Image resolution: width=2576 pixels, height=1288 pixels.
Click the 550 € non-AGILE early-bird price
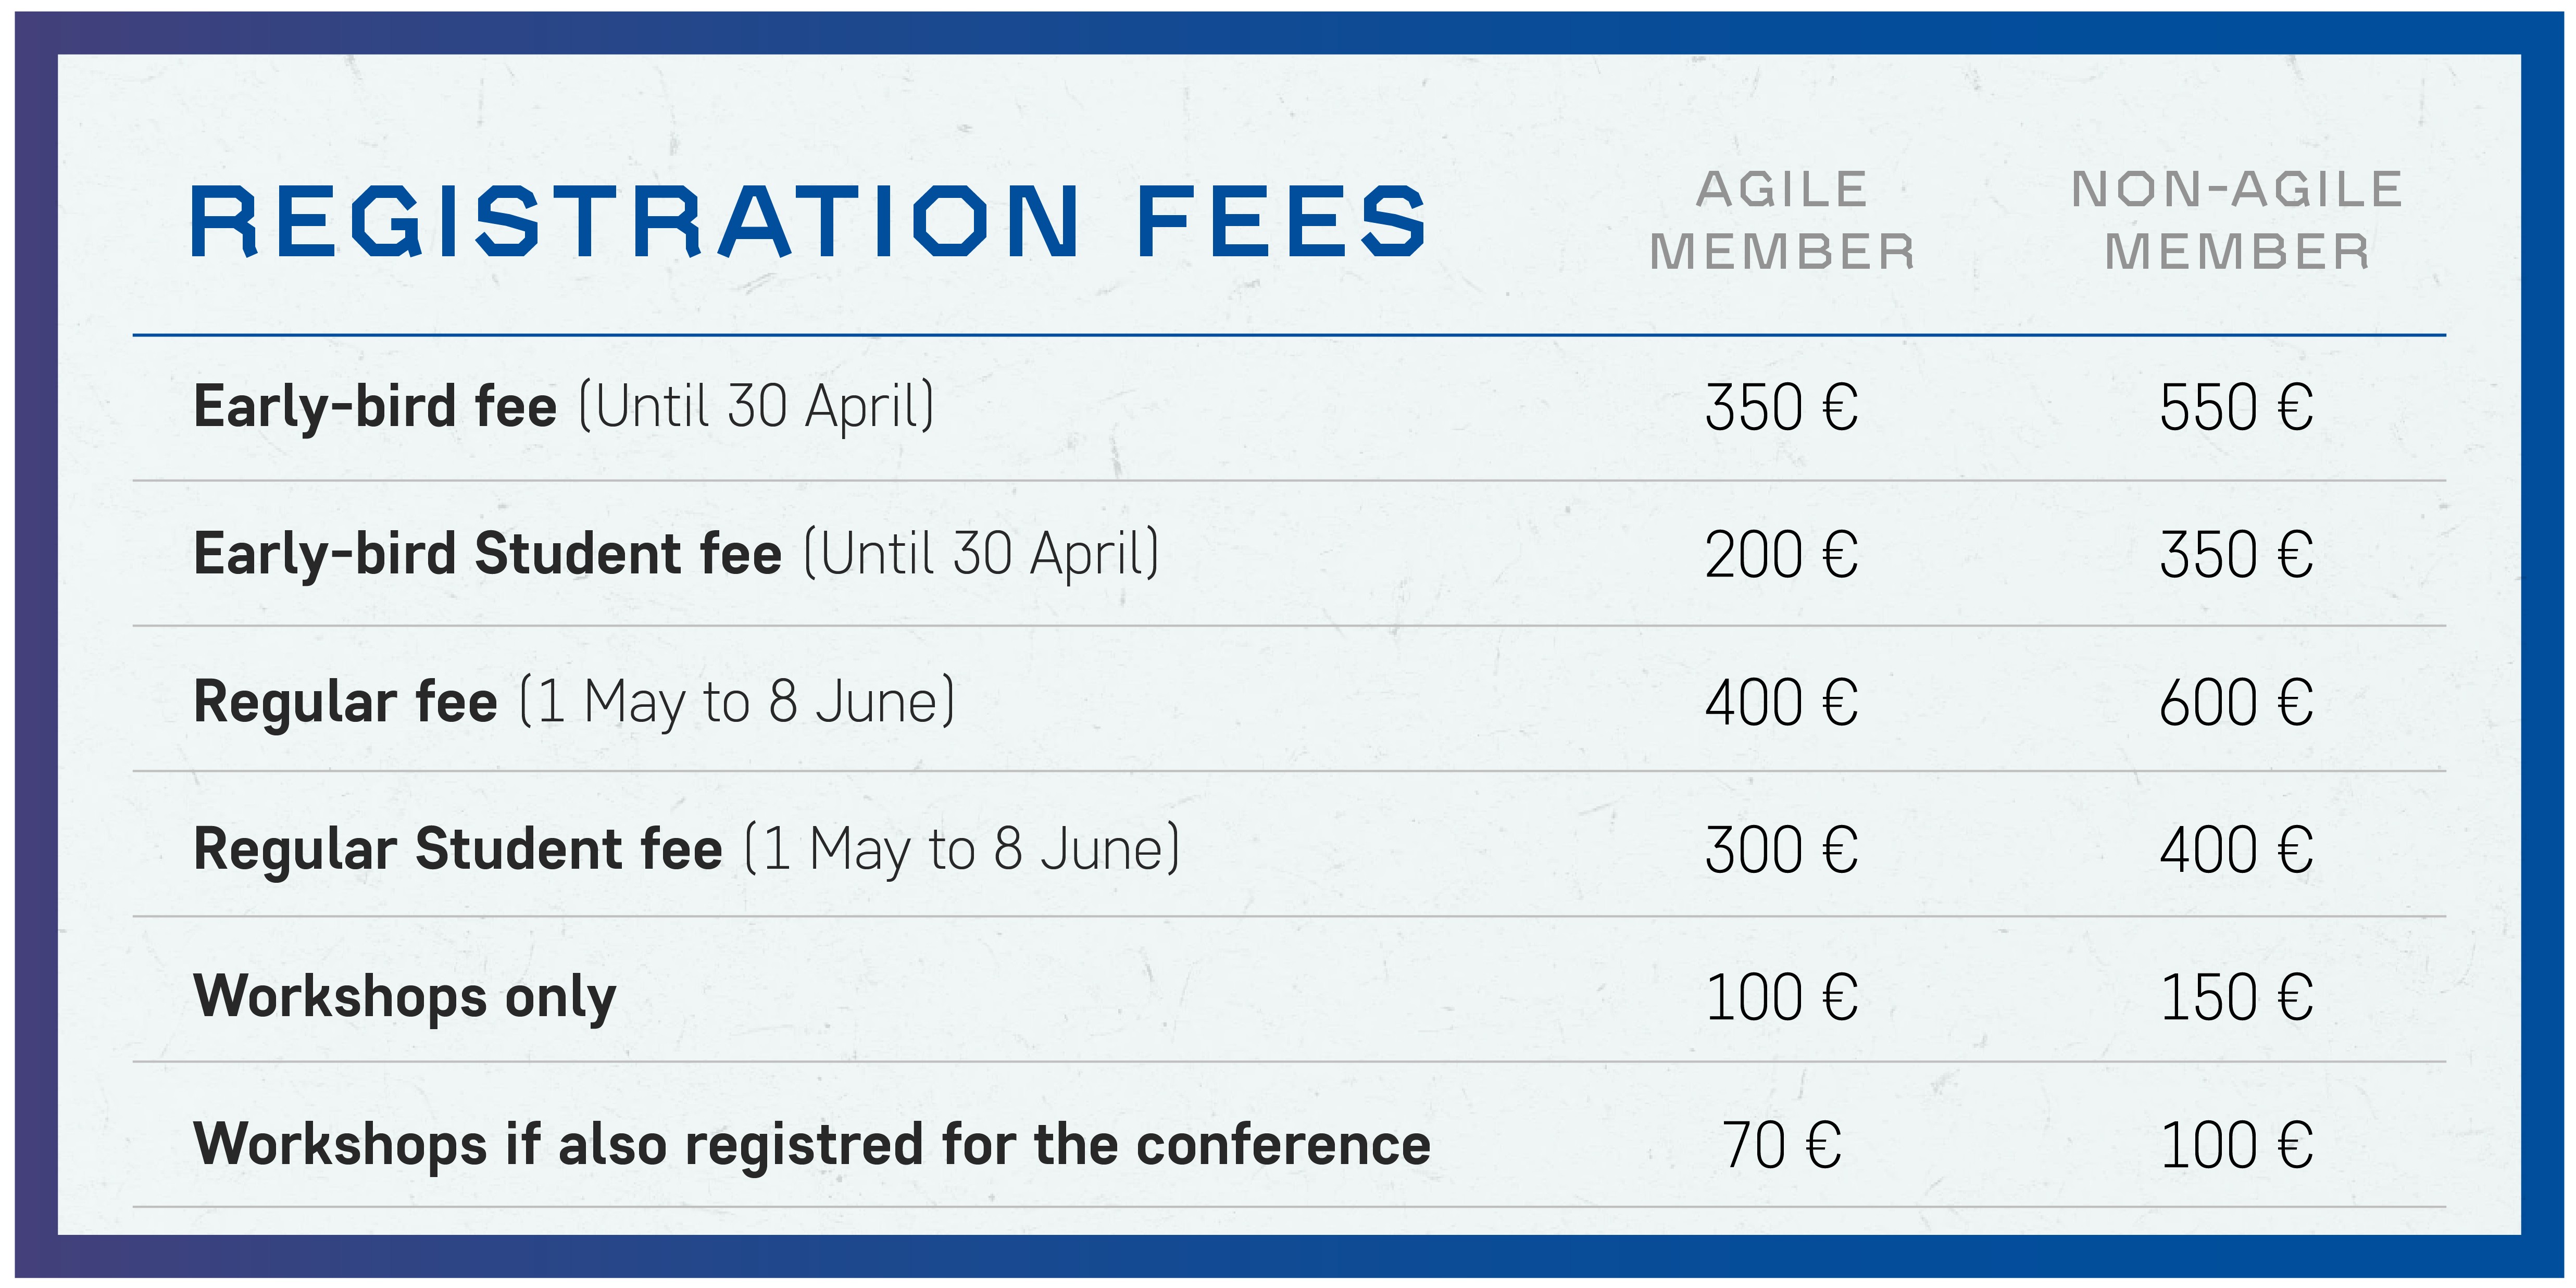tap(2236, 407)
